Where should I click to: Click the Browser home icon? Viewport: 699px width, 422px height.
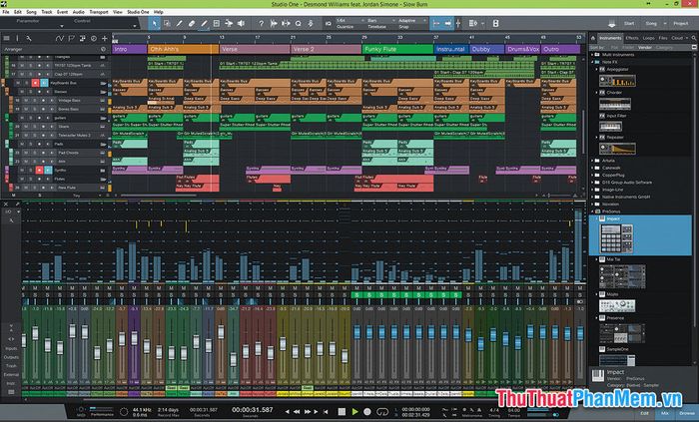pyautogui.click(x=593, y=38)
